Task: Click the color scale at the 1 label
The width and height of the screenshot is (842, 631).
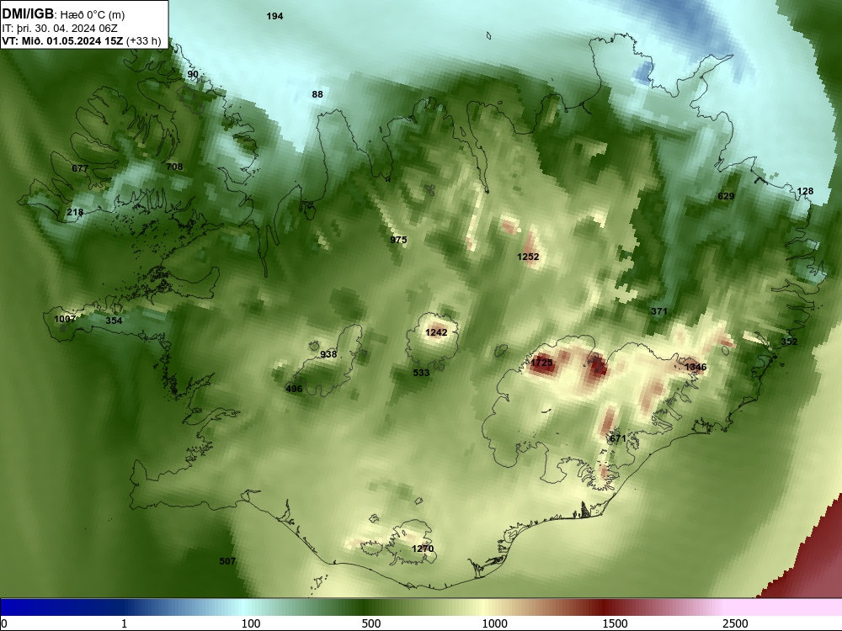Action: coord(124,623)
